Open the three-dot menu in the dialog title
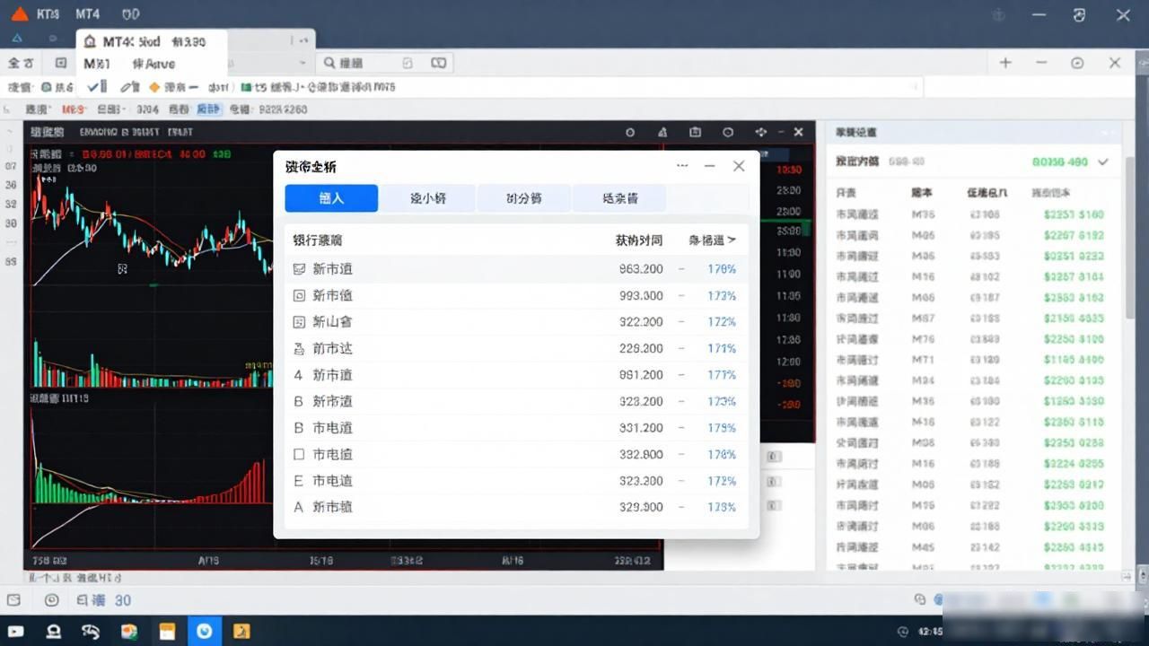This screenshot has width=1149, height=646. pyautogui.click(x=682, y=166)
